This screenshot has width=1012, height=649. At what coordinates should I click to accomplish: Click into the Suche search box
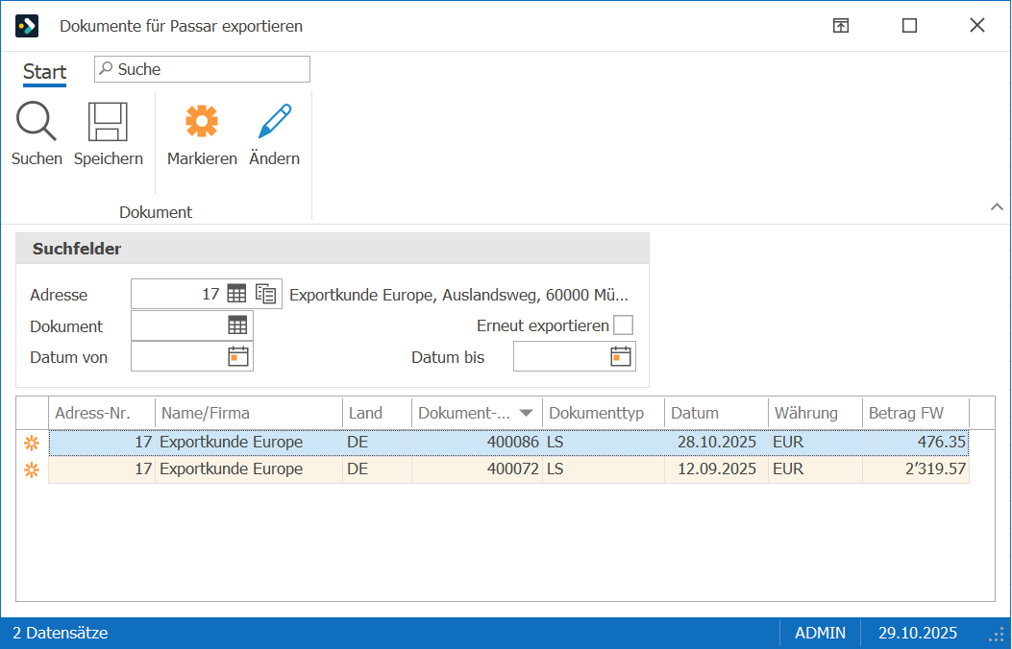click(x=202, y=69)
